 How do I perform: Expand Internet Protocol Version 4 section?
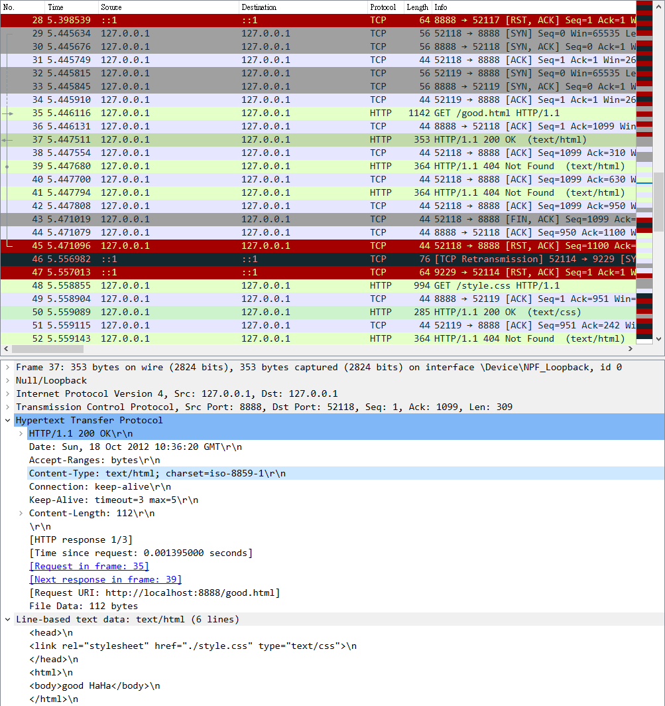8,394
